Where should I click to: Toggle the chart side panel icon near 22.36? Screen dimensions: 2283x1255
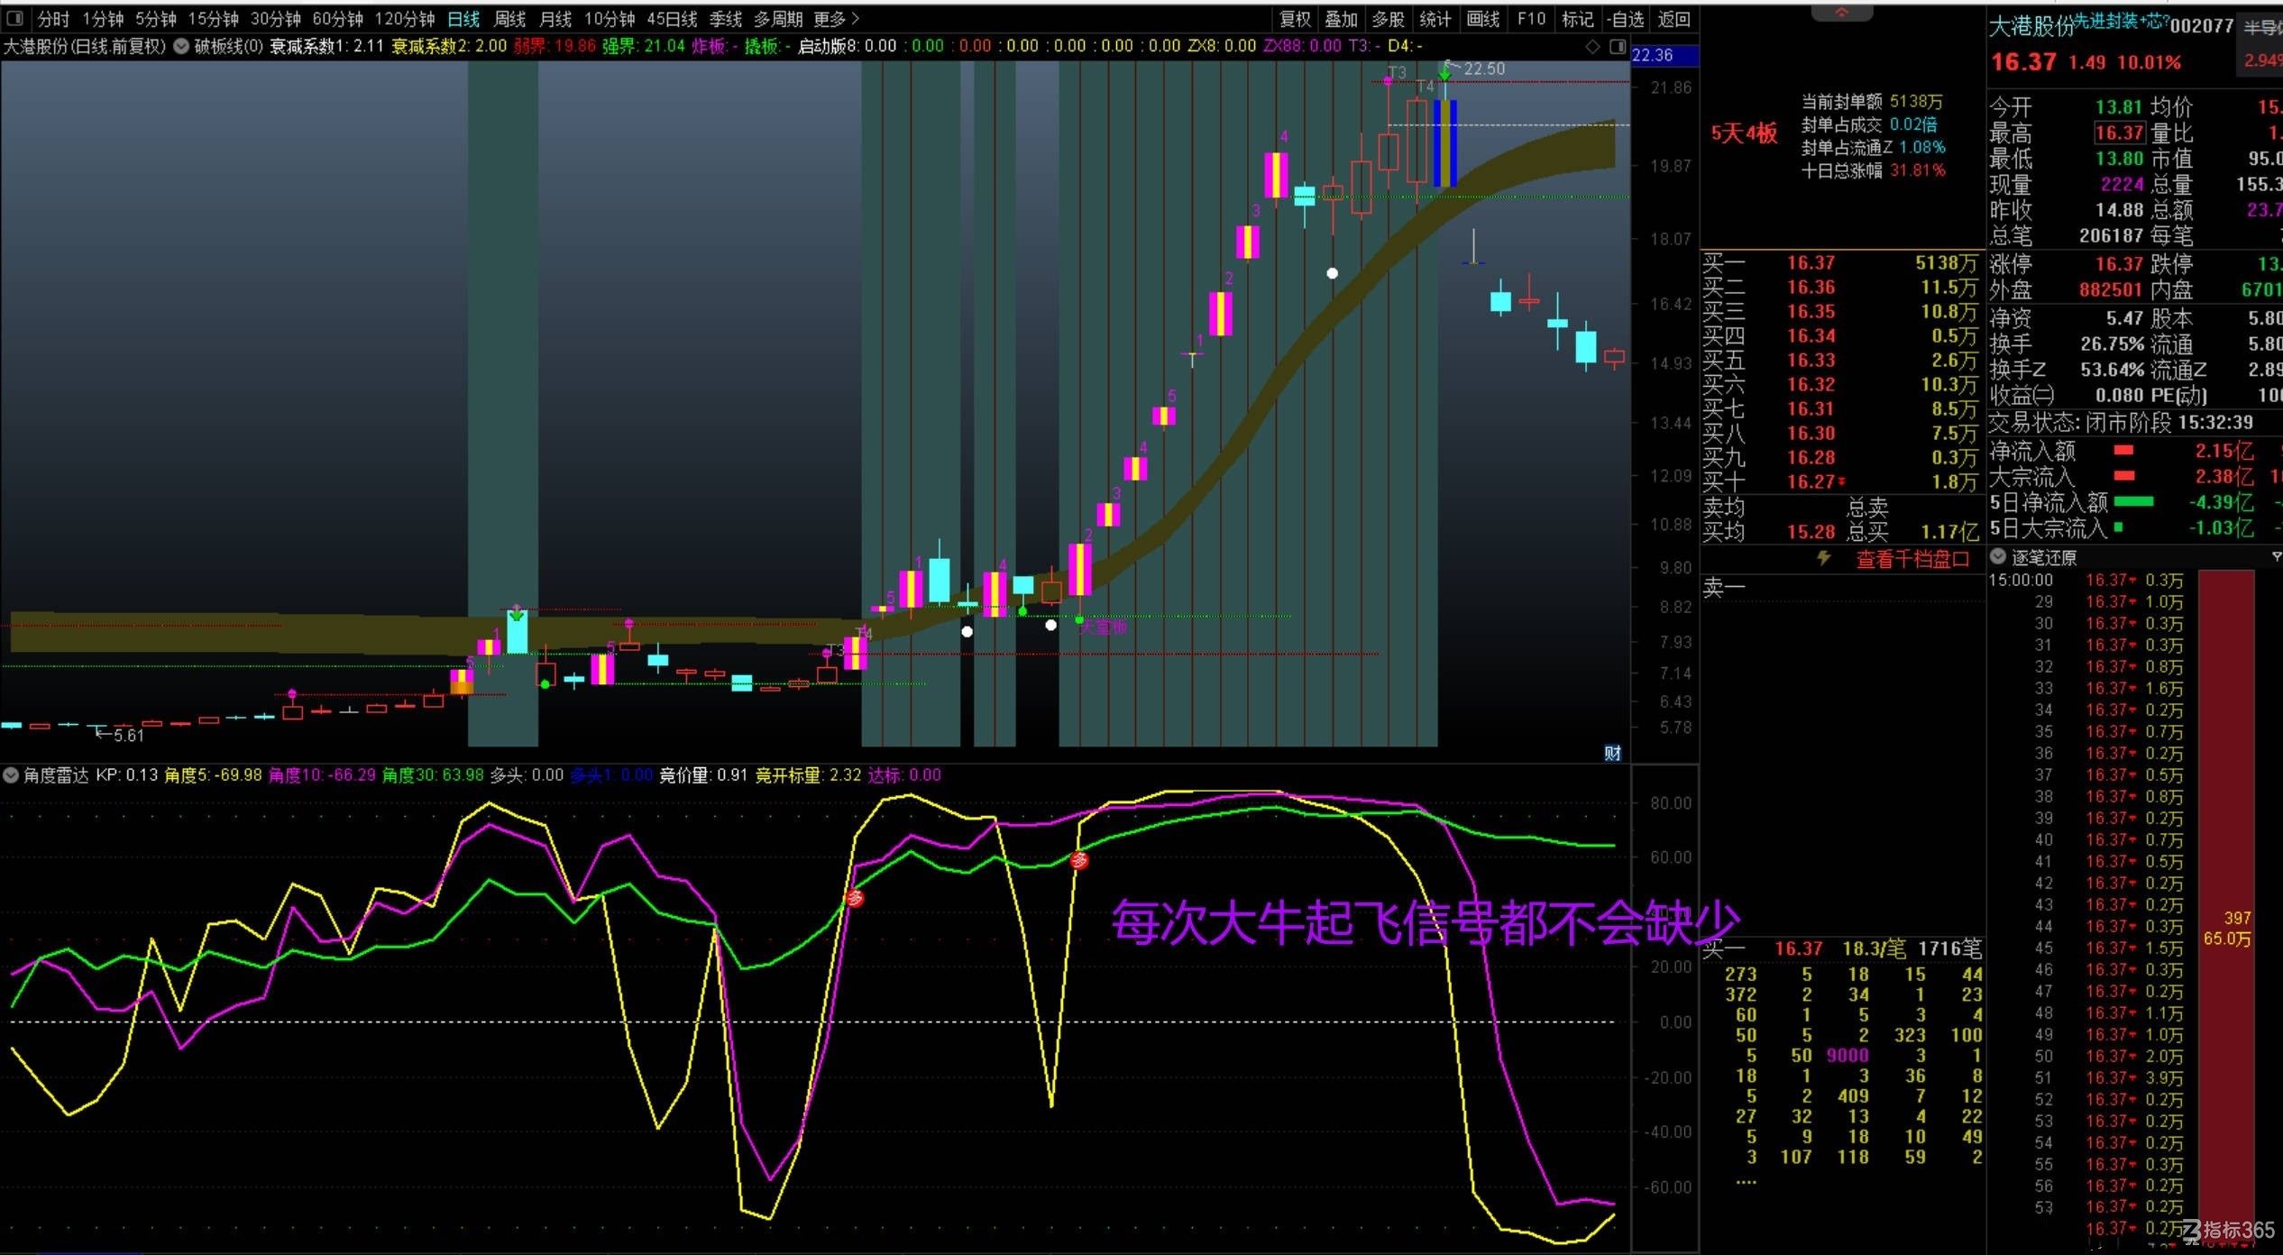tap(1618, 46)
